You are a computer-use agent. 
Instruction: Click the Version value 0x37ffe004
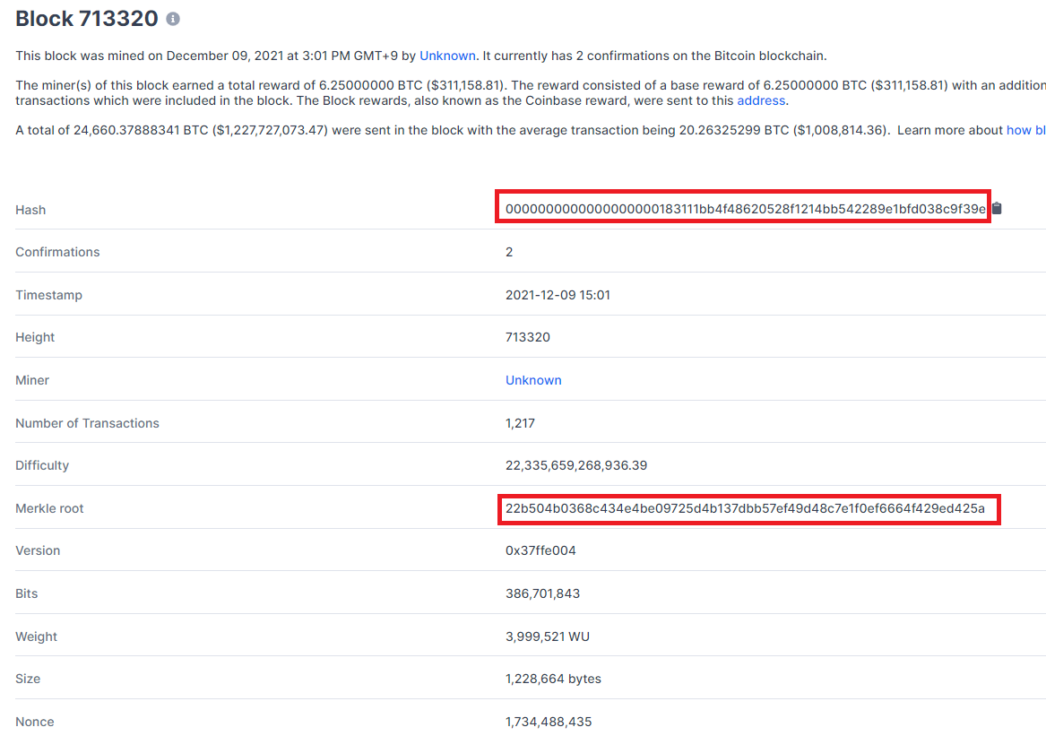pos(540,550)
